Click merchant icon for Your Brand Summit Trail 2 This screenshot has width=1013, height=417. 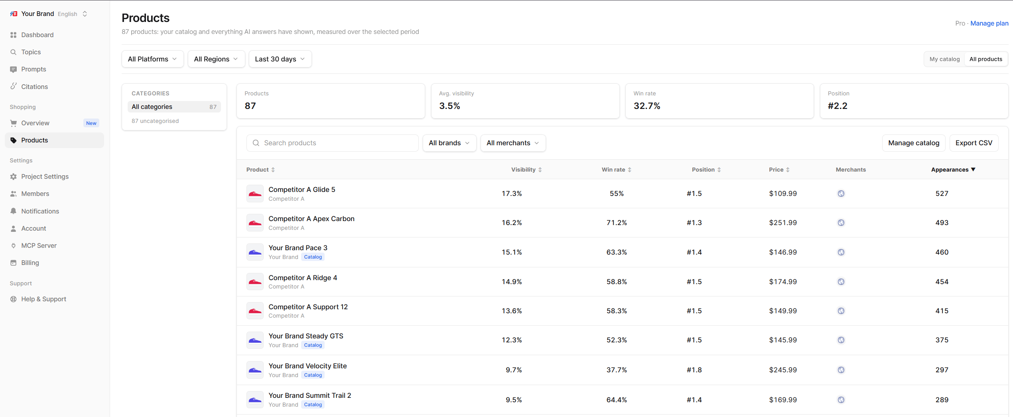click(841, 400)
